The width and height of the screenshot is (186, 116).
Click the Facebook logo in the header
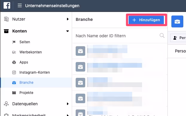pos(7,5)
